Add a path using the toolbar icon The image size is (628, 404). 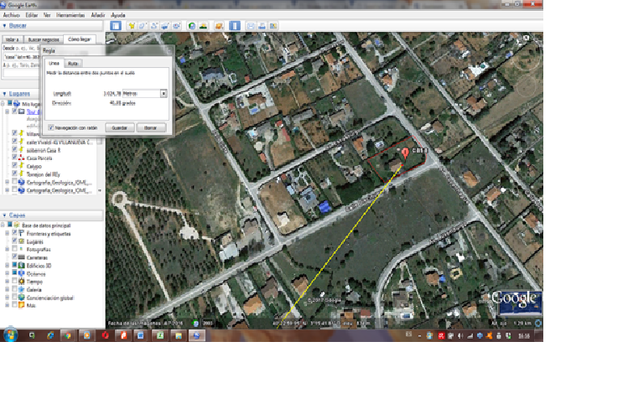(x=153, y=26)
